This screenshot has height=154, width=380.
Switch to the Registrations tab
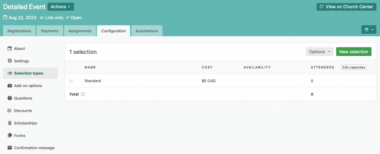pos(19,31)
